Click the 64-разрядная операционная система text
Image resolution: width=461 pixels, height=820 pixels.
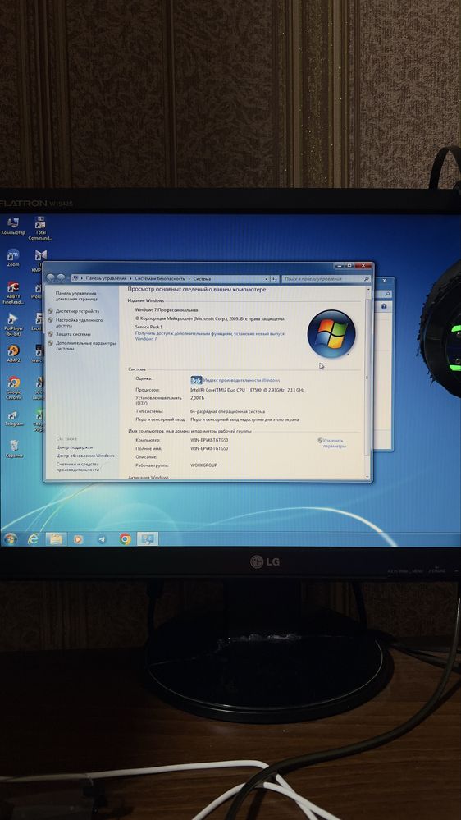click(227, 411)
